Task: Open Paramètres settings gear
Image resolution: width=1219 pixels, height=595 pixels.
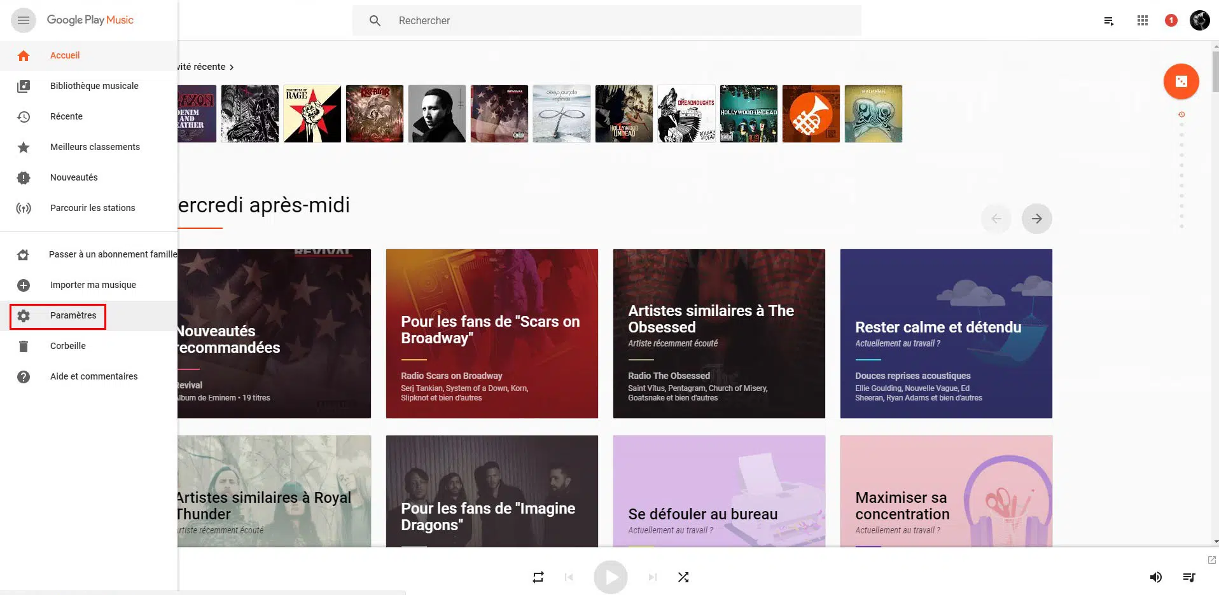Action: (24, 316)
